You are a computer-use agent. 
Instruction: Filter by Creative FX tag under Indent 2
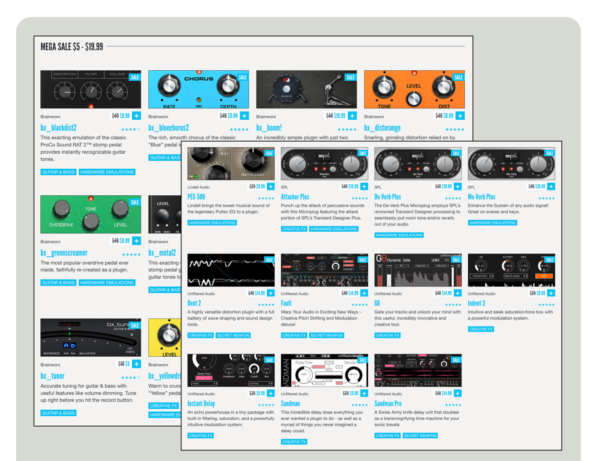click(481, 329)
